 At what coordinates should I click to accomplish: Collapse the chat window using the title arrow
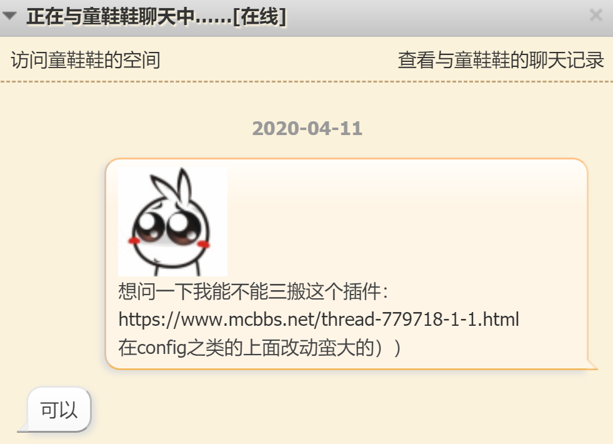(x=9, y=16)
